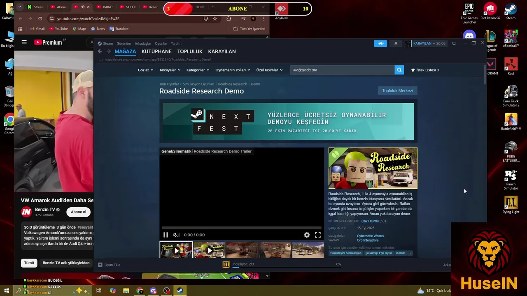Click the Steam store search magnifier button

tap(399, 70)
